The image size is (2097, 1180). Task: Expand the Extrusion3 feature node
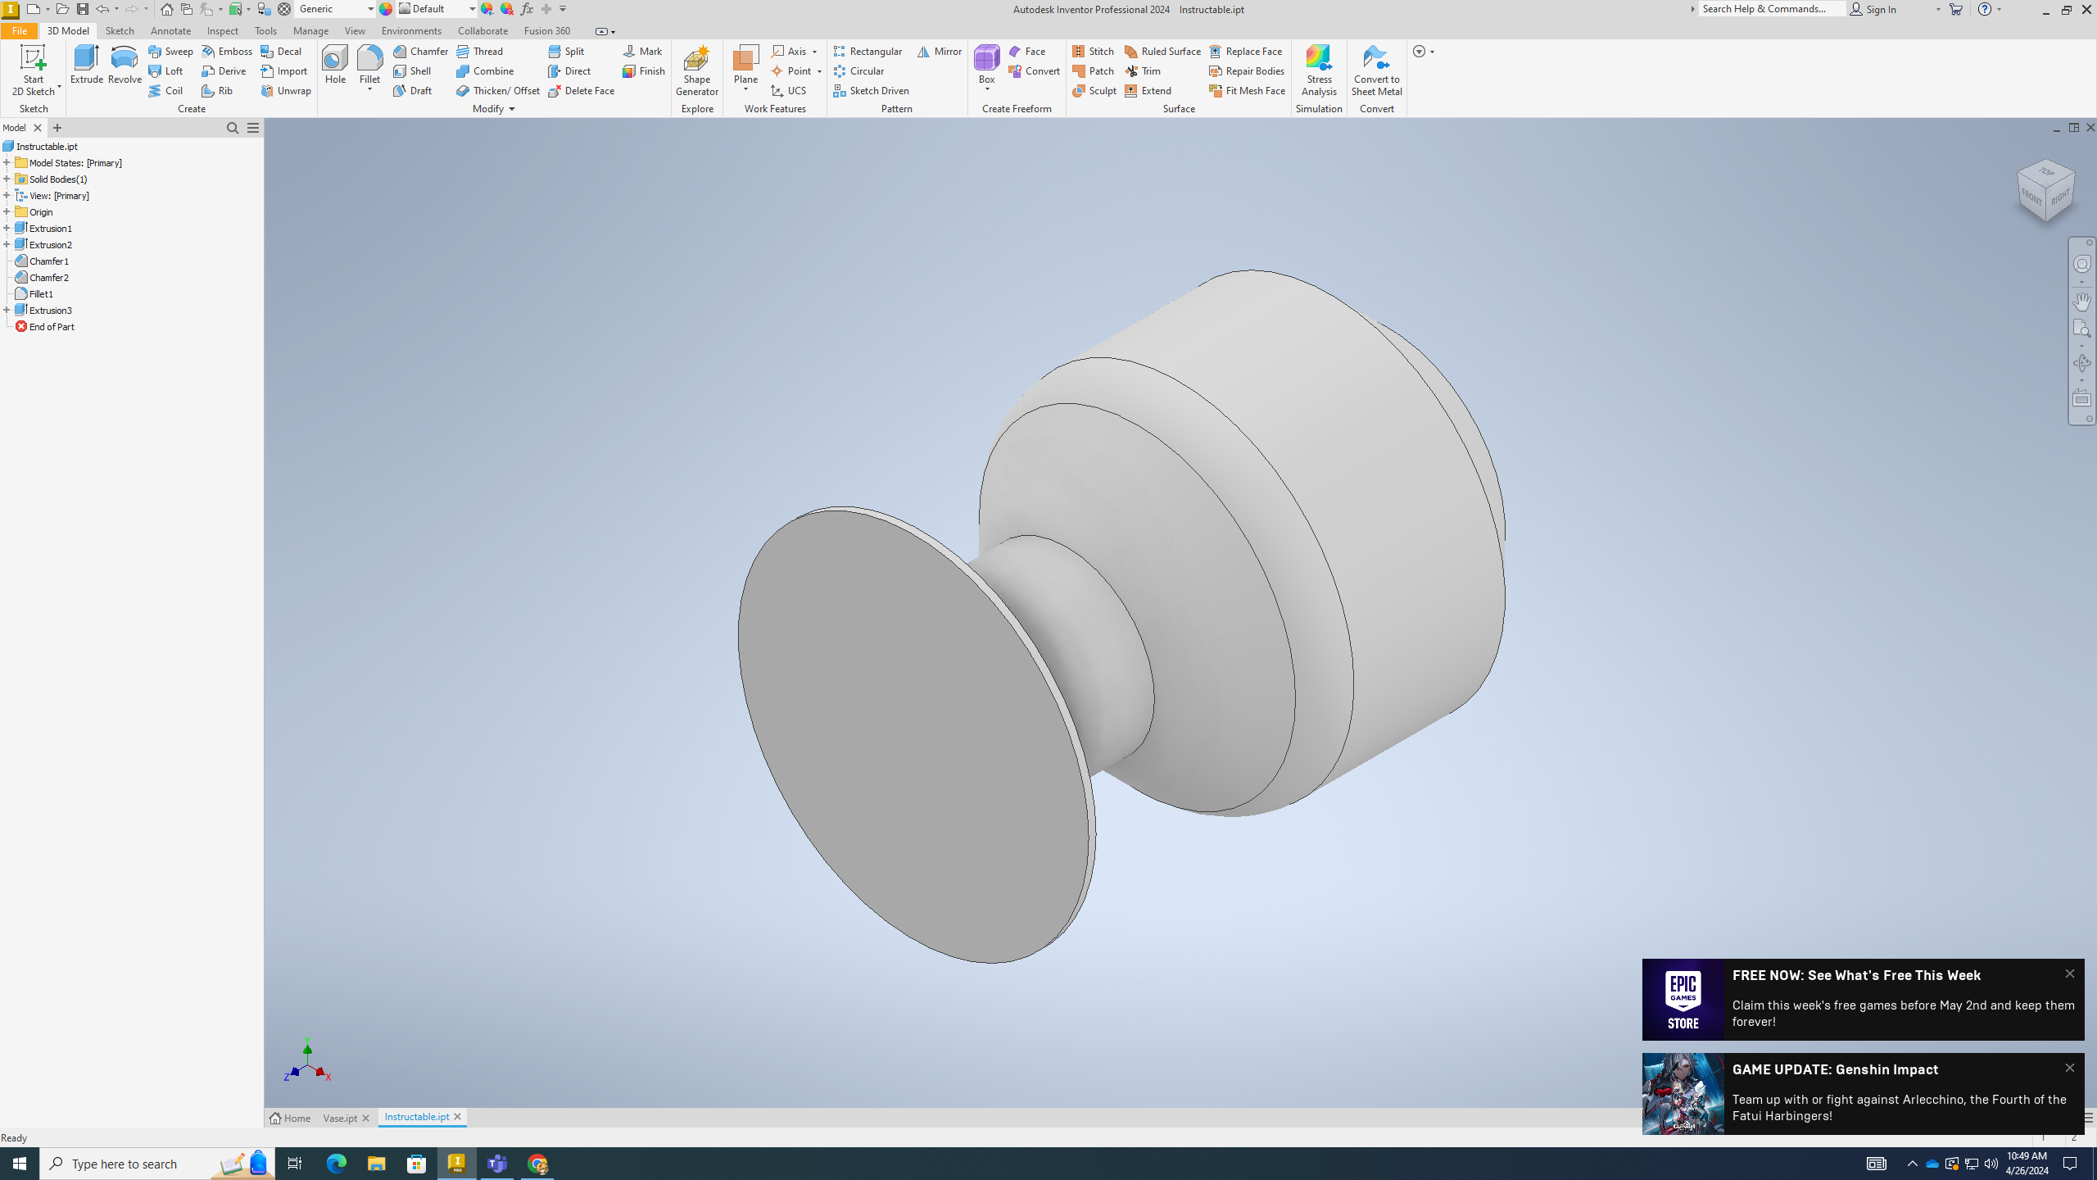pyautogui.click(x=7, y=310)
